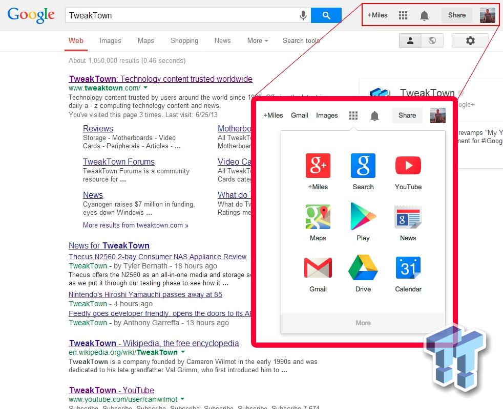This screenshot has height=409, width=503.
Task: Open the Google News app icon
Action: [x=408, y=217]
